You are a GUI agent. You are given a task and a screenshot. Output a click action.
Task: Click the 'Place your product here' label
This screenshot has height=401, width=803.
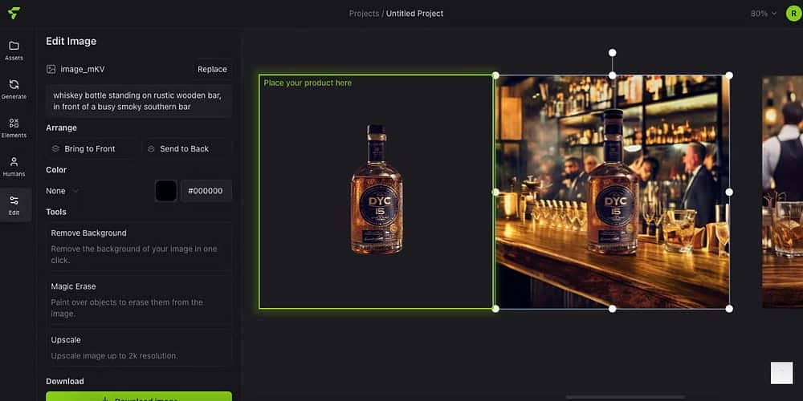308,83
